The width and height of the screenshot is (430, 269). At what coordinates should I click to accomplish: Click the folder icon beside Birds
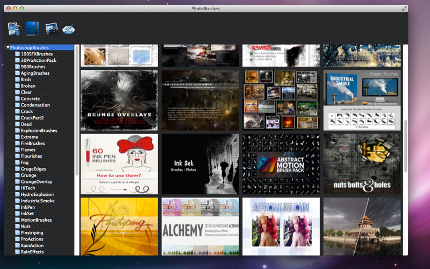18,79
